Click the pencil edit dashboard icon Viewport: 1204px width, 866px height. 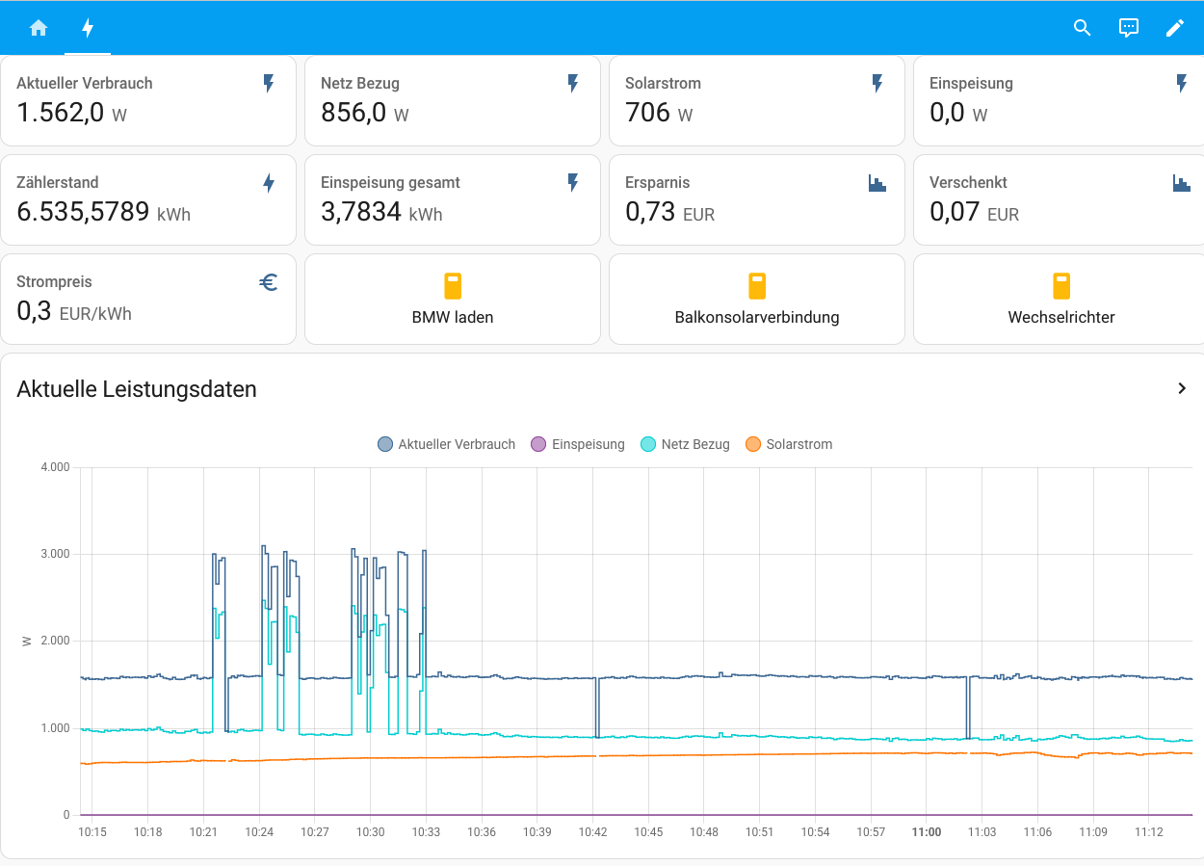click(x=1174, y=28)
